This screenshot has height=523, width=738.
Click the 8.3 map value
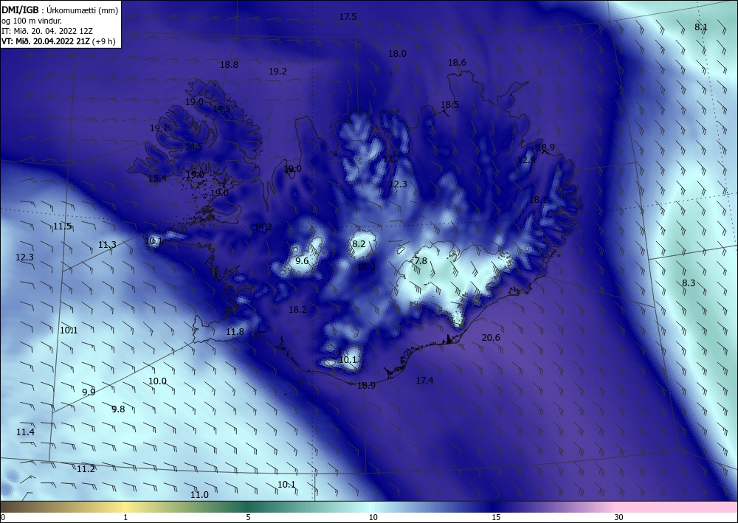coord(689,283)
